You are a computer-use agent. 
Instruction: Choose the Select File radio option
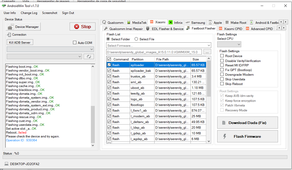click(136, 39)
